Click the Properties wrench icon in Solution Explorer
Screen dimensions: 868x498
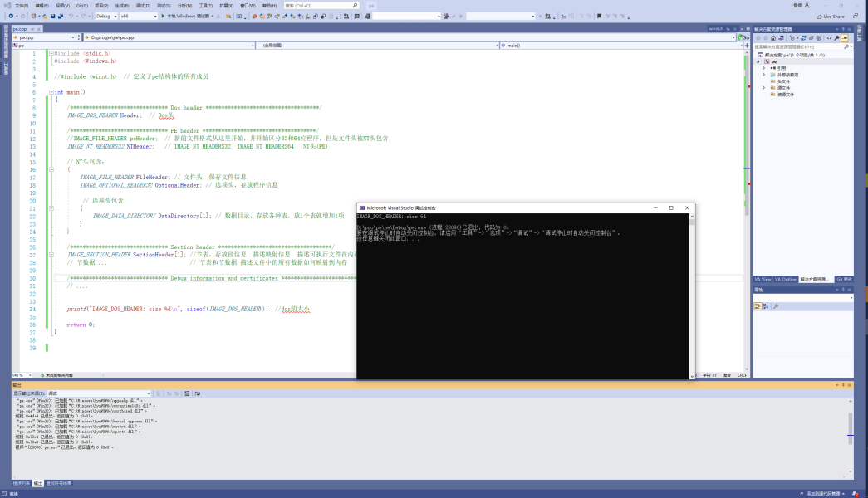click(x=835, y=38)
